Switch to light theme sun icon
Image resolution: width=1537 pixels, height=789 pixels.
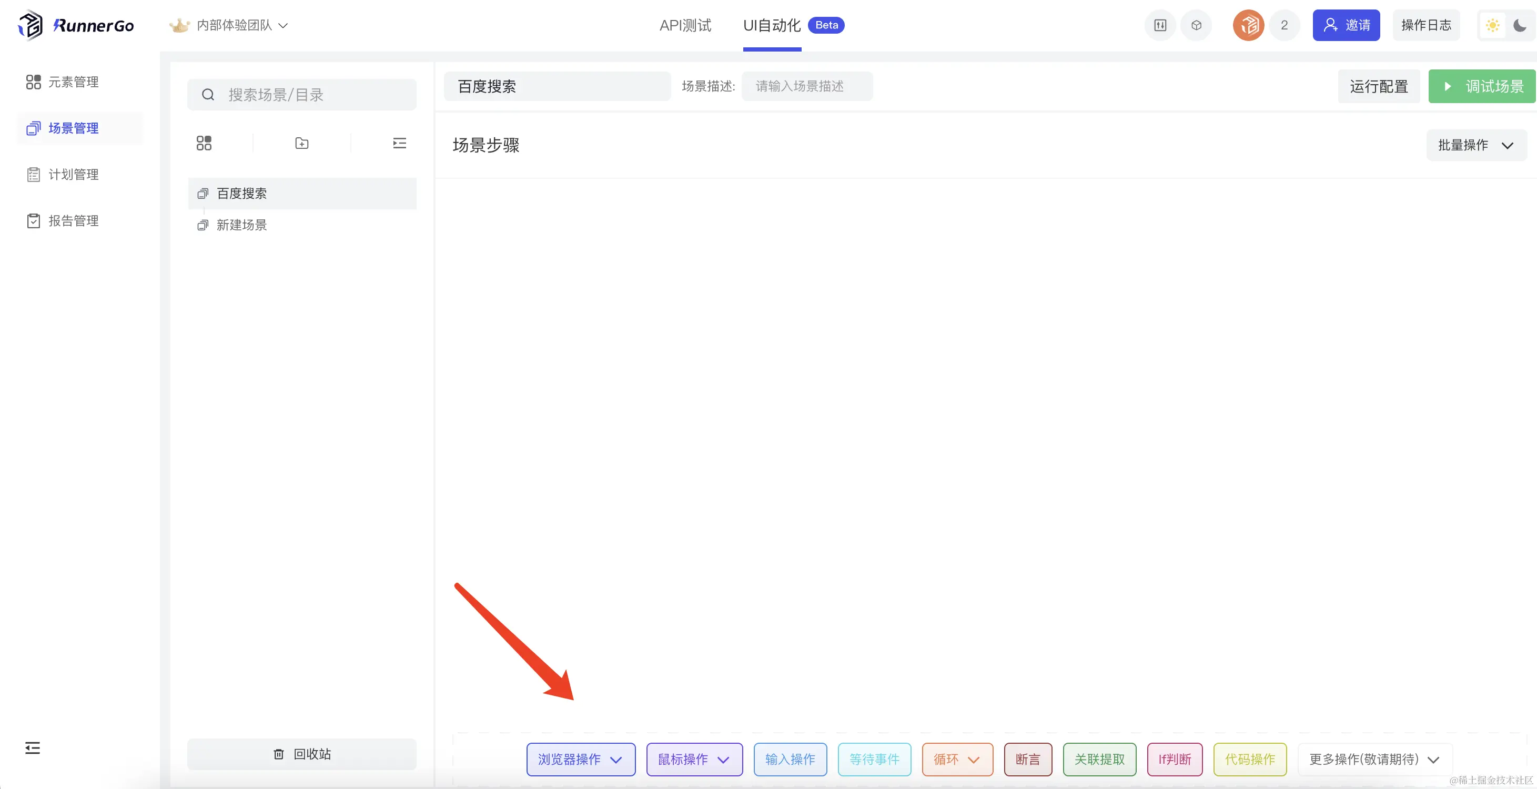pos(1493,25)
